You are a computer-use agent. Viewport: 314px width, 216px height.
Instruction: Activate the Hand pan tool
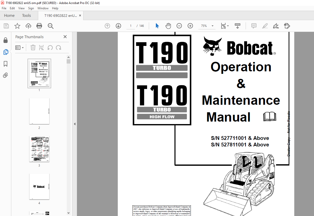pos(168,26)
